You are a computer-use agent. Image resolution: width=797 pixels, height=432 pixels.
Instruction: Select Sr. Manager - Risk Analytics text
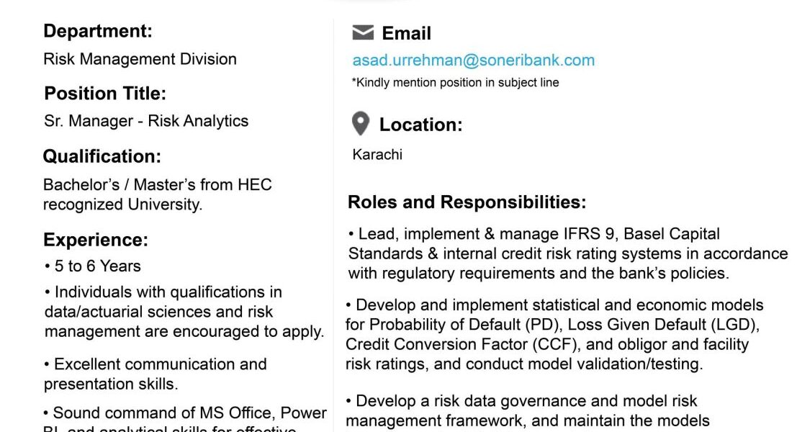click(x=146, y=121)
